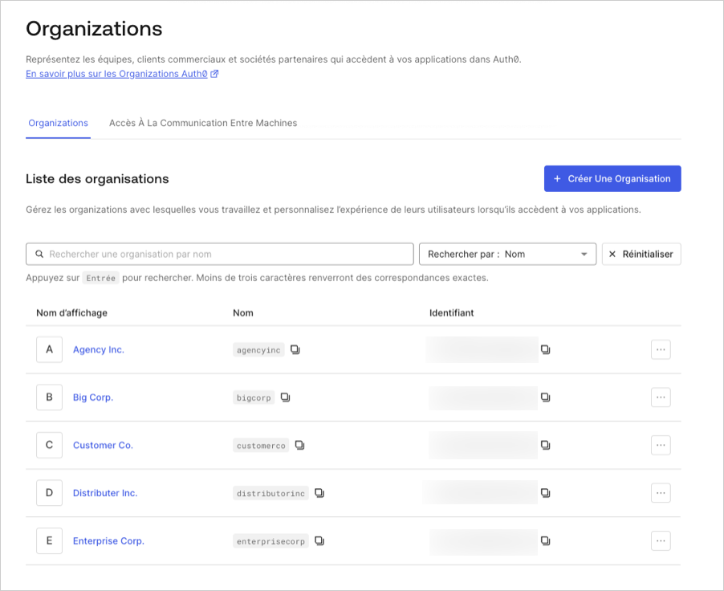The image size is (724, 591).
Task: Click the Identifiant column header
Action: coord(452,313)
